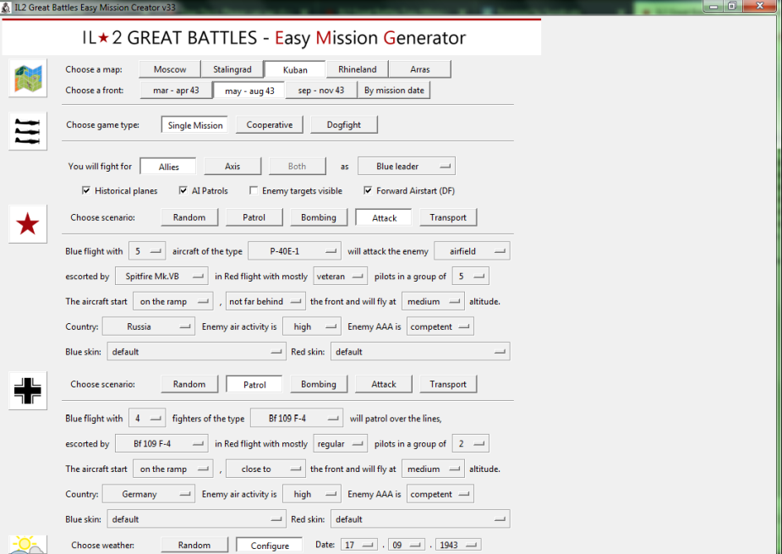Open the regular pilot skill dropdown

[x=340, y=443]
